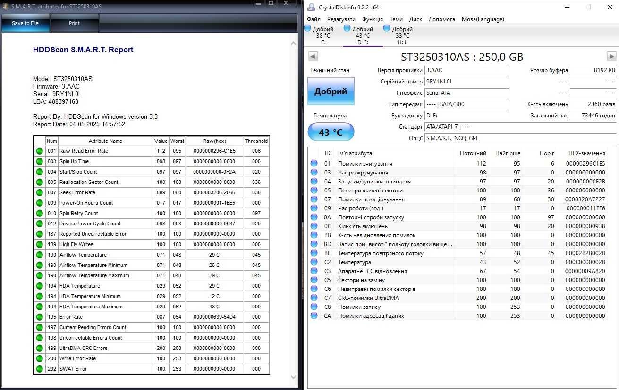Click green status icon for SWAT Error
619x390 pixels.
click(39, 369)
